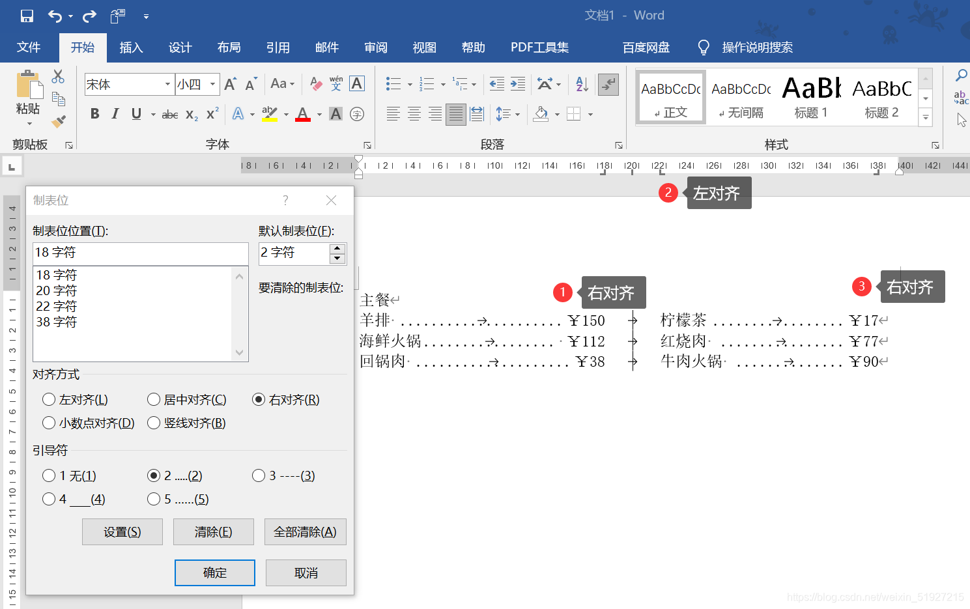The width and height of the screenshot is (970, 609).
Task: Select the 居中对齐 alignment radio button
Action: pos(154,399)
